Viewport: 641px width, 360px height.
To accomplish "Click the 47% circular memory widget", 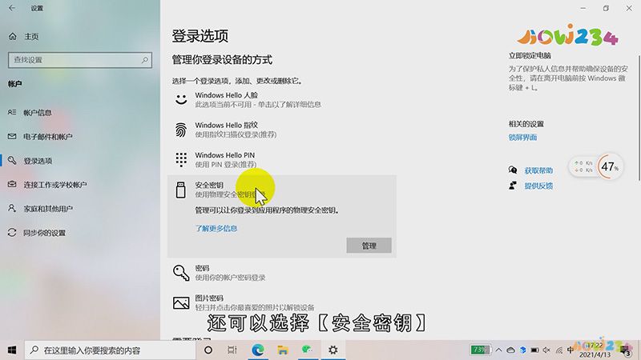I will pyautogui.click(x=610, y=166).
